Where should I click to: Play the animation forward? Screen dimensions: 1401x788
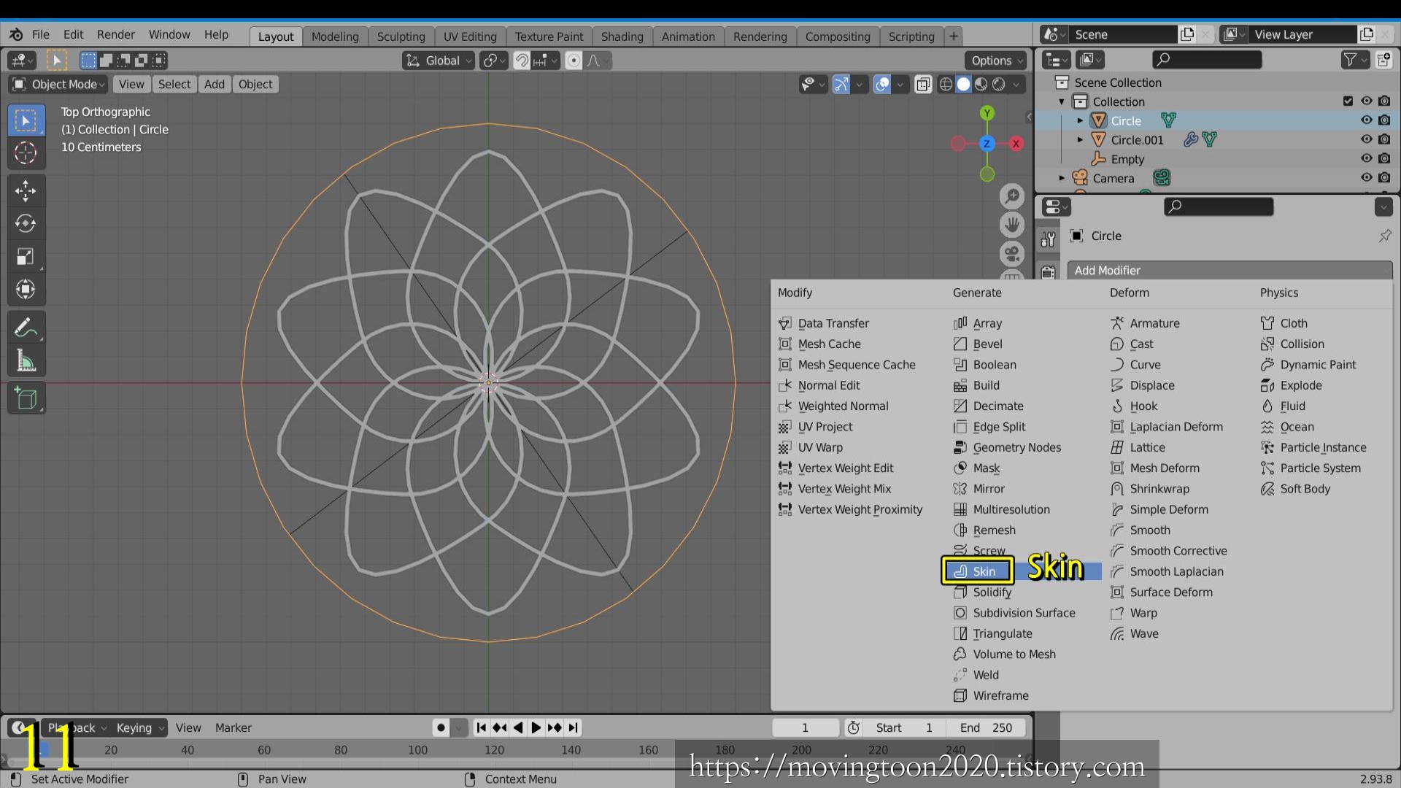(x=536, y=727)
